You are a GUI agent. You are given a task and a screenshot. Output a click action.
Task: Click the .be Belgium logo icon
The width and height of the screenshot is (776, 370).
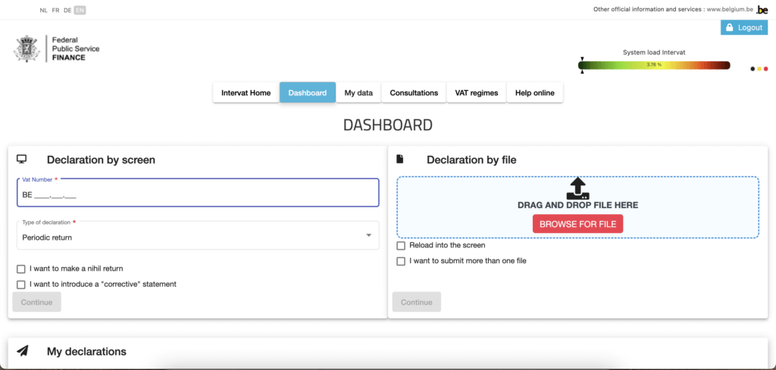[x=762, y=9]
